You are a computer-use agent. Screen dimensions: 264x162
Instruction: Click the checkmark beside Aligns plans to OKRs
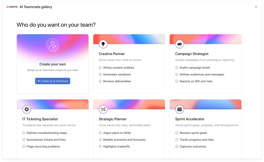point(100,133)
